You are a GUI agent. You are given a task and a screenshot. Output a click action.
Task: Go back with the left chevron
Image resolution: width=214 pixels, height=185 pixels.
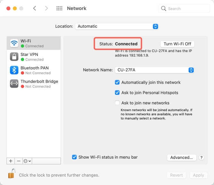point(35,9)
